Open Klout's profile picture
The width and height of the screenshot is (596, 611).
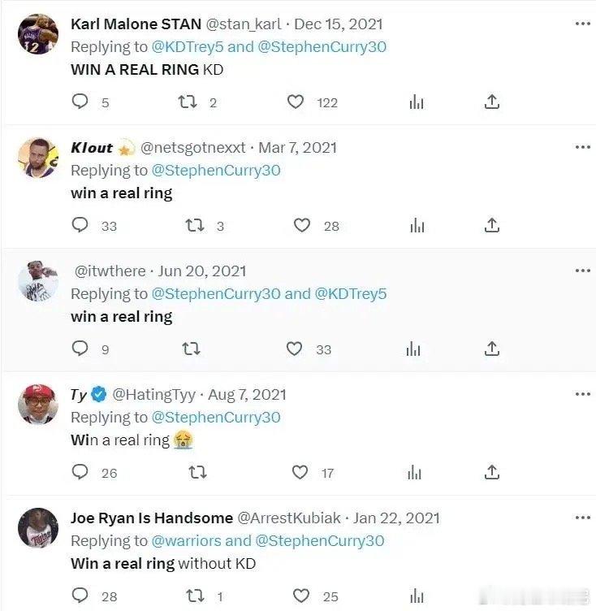point(37,158)
